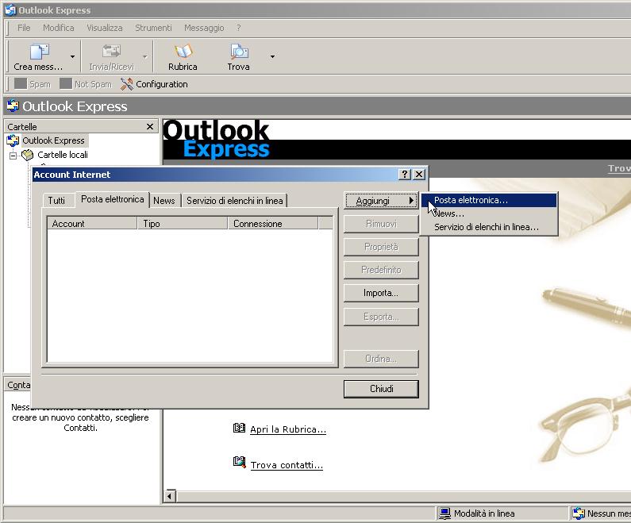Screen dimensions: 631x523
Task: Click the Crea messaggio toolbar icon
Action: (38, 52)
